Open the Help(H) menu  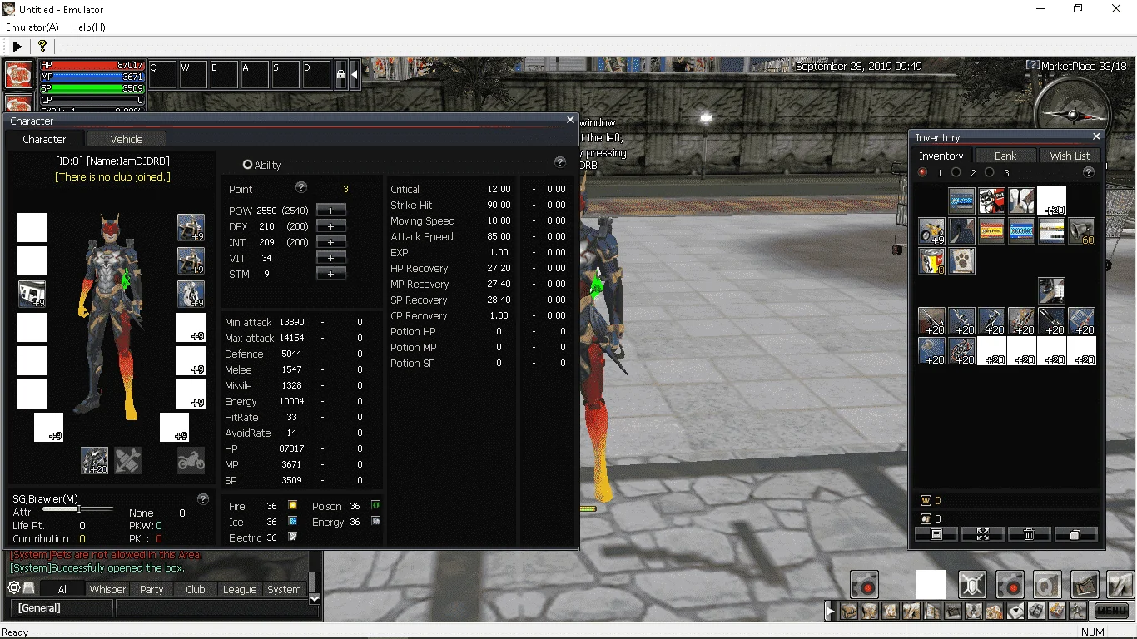click(x=88, y=27)
